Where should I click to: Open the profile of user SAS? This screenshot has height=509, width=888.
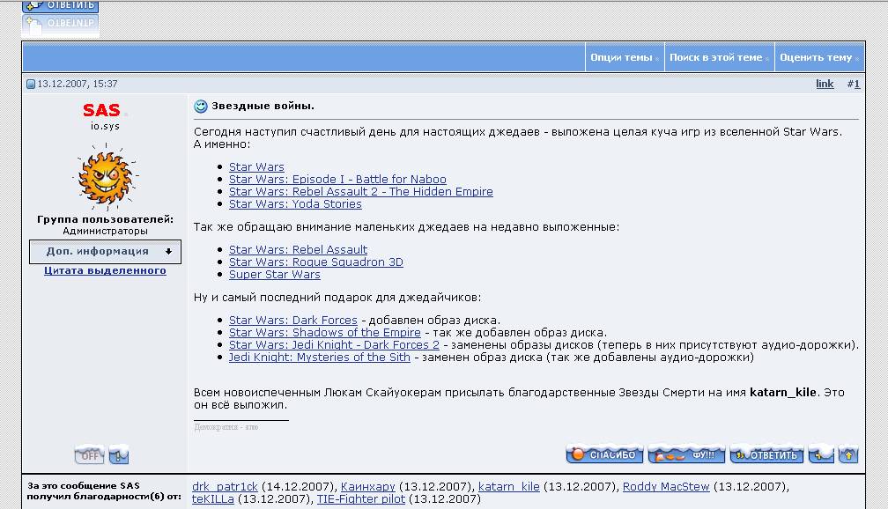[x=101, y=110]
